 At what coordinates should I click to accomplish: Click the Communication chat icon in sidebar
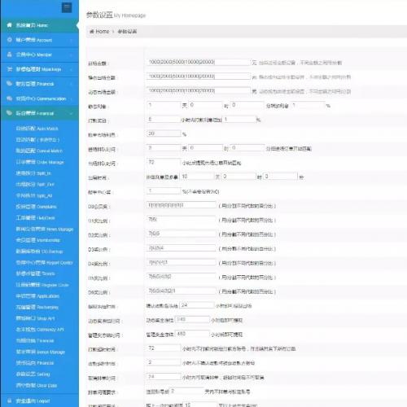[10, 98]
